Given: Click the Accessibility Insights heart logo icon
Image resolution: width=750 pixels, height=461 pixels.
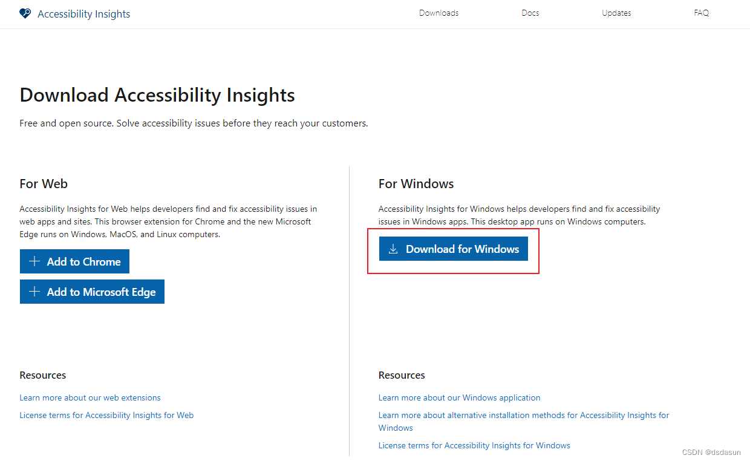Looking at the screenshot, I should point(25,13).
